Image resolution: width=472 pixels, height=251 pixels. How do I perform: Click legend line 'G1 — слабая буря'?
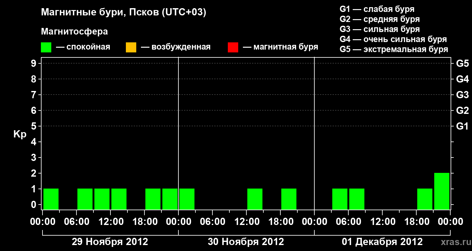377,9
